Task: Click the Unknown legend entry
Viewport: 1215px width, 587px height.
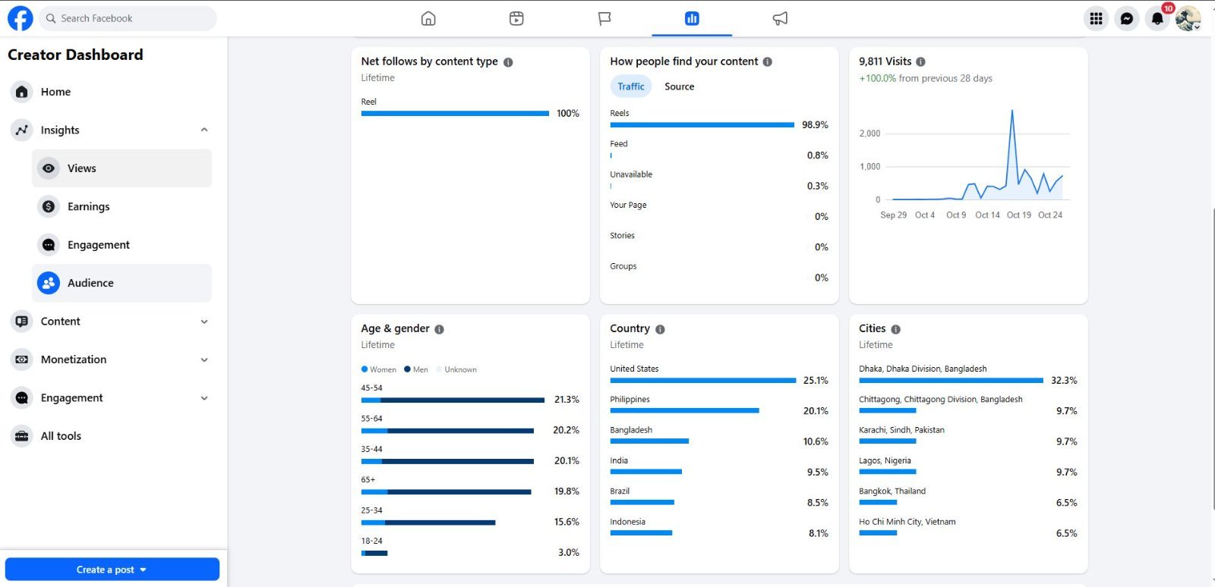Action: 456,369
